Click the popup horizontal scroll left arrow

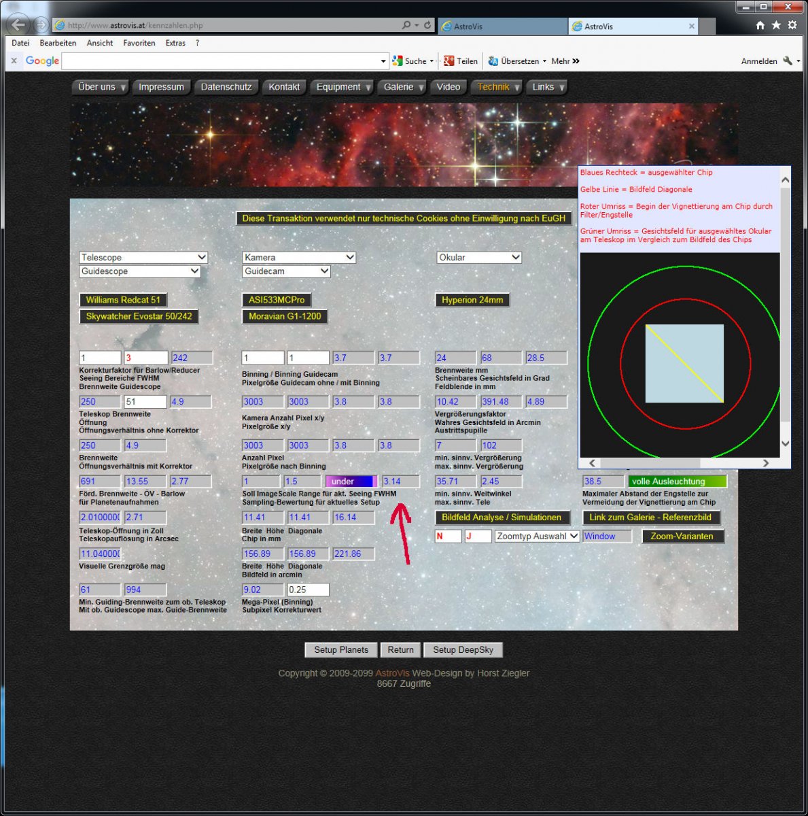point(592,462)
